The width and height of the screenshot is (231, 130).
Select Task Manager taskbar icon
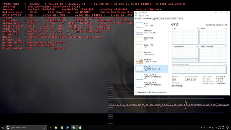point(74,128)
